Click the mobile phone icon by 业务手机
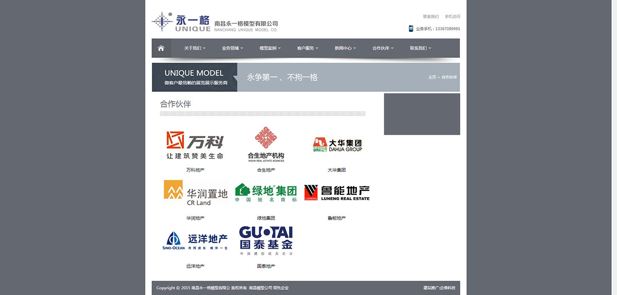 [x=411, y=29]
